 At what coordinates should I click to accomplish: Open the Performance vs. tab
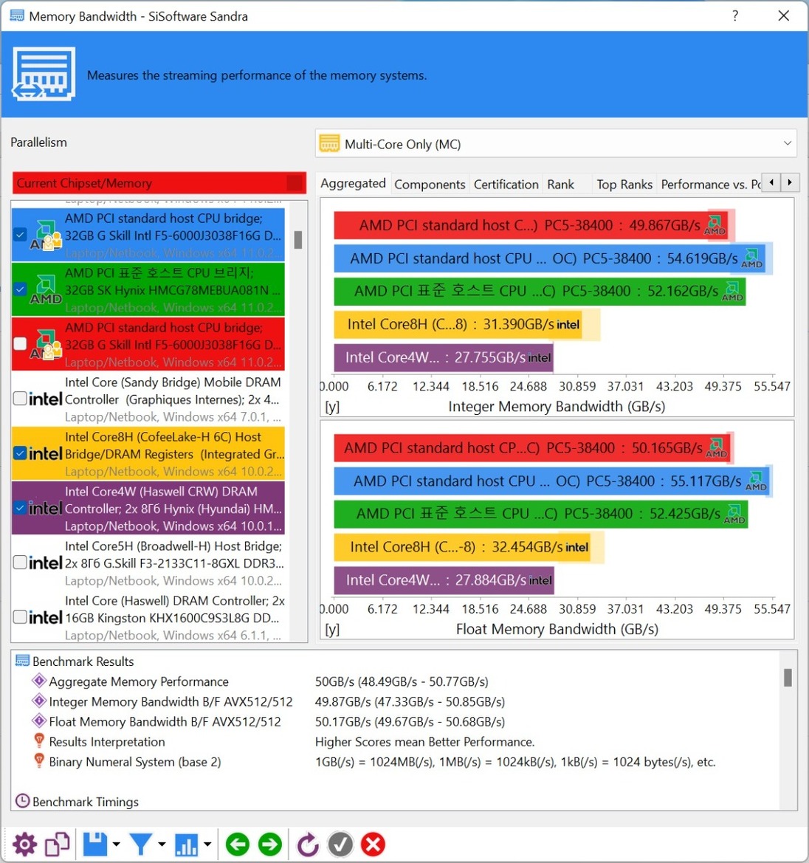pyautogui.click(x=711, y=185)
